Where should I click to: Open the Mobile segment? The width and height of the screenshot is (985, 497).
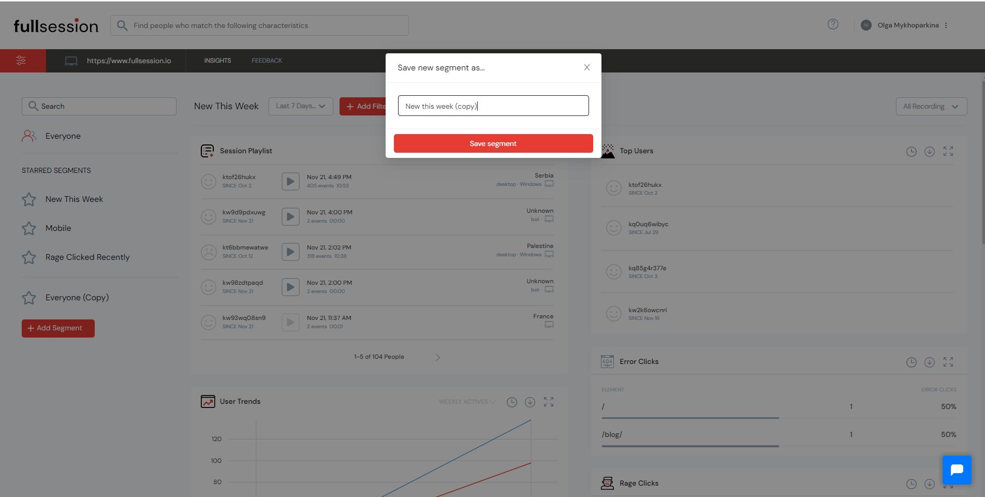pos(58,228)
